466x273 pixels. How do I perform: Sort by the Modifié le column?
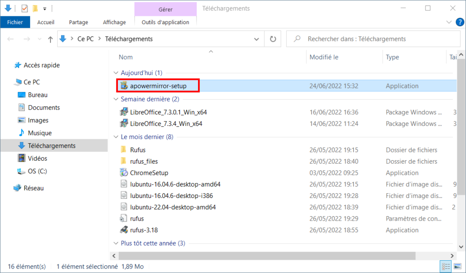(x=324, y=57)
